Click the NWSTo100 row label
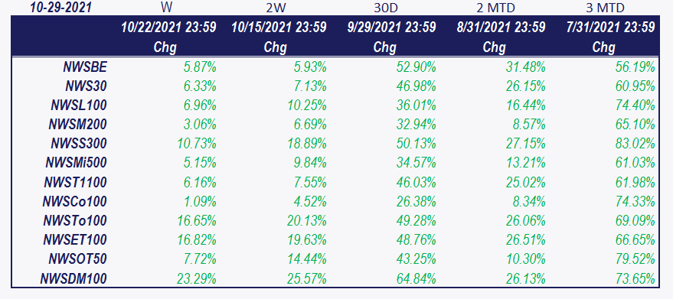The height and width of the screenshot is (299, 673). point(75,221)
